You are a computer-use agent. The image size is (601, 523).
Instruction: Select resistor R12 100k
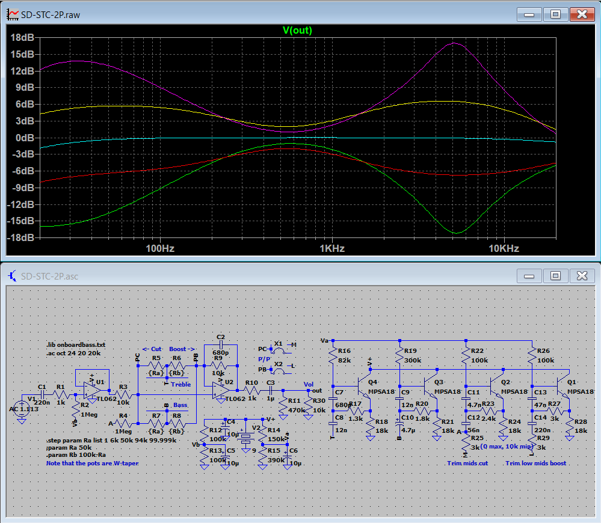(x=205, y=435)
